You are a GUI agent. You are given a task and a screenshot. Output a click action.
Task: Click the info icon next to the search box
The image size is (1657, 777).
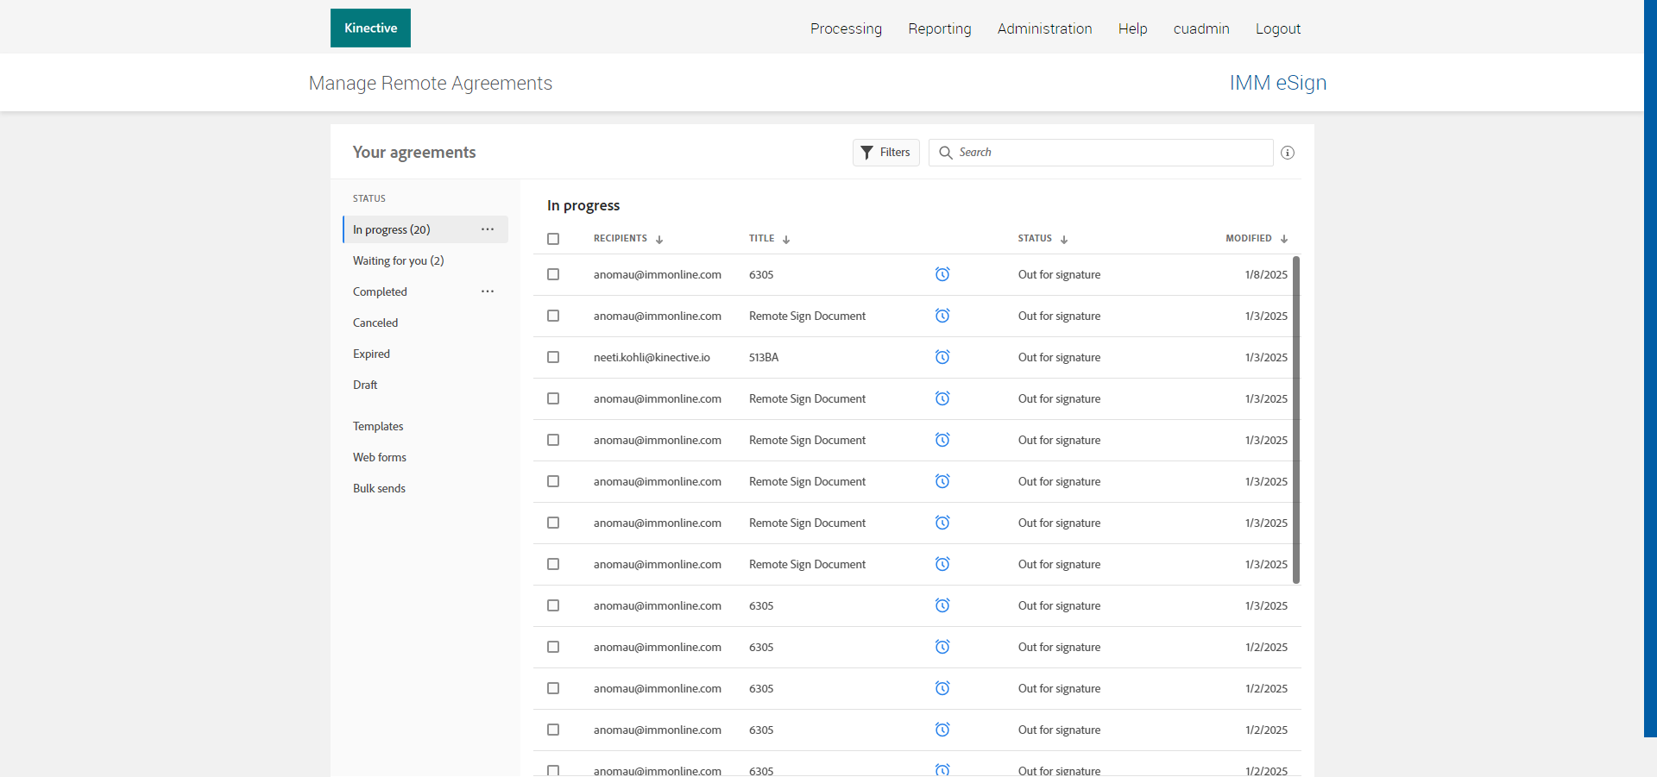click(1287, 153)
